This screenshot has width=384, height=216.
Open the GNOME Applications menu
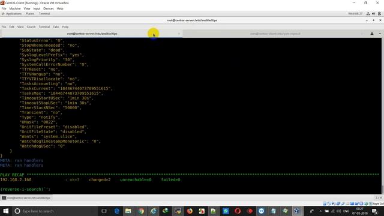click(x=12, y=14)
